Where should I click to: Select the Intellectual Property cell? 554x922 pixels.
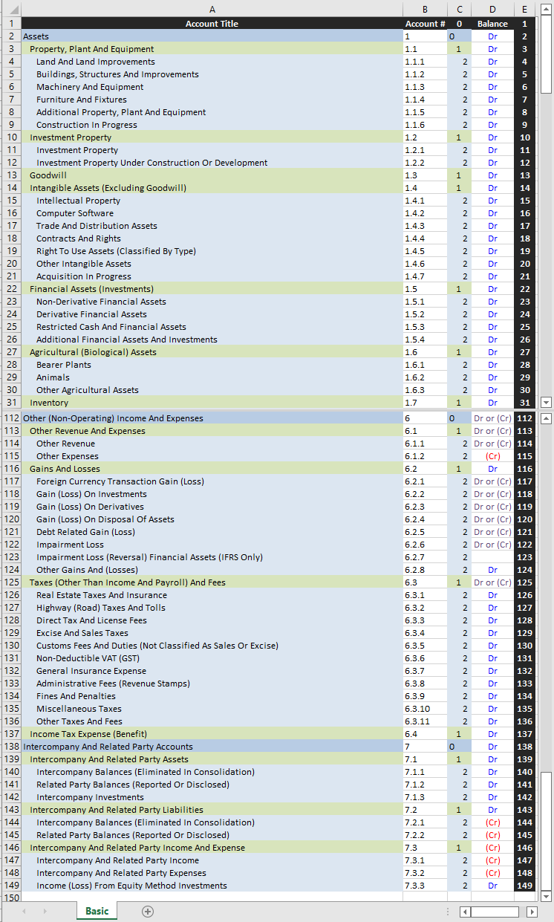[212, 201]
